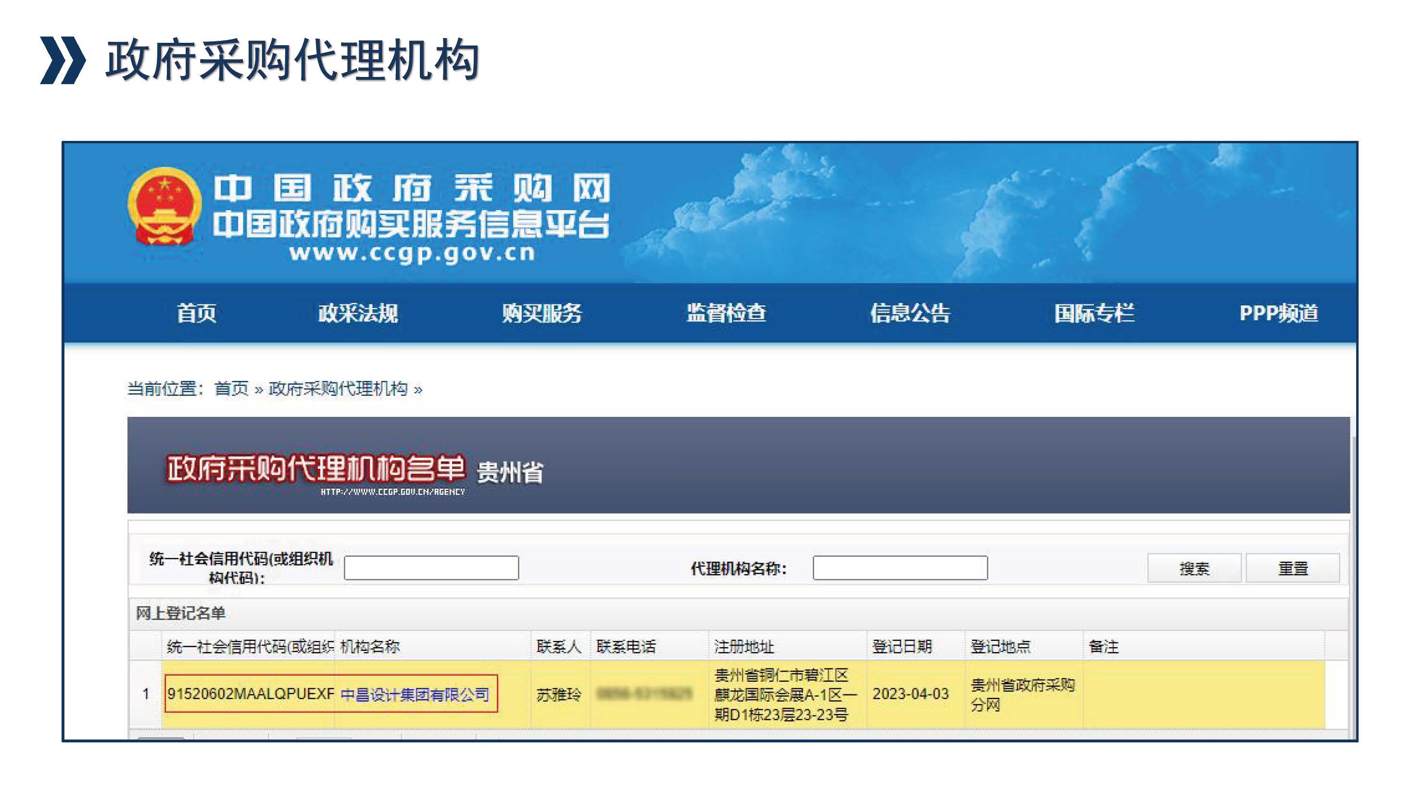The image size is (1411, 790).
Task: Open the 政采法规 navigation item
Action: point(358,313)
